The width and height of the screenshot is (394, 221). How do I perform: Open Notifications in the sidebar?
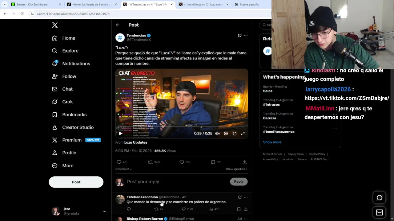(71, 64)
